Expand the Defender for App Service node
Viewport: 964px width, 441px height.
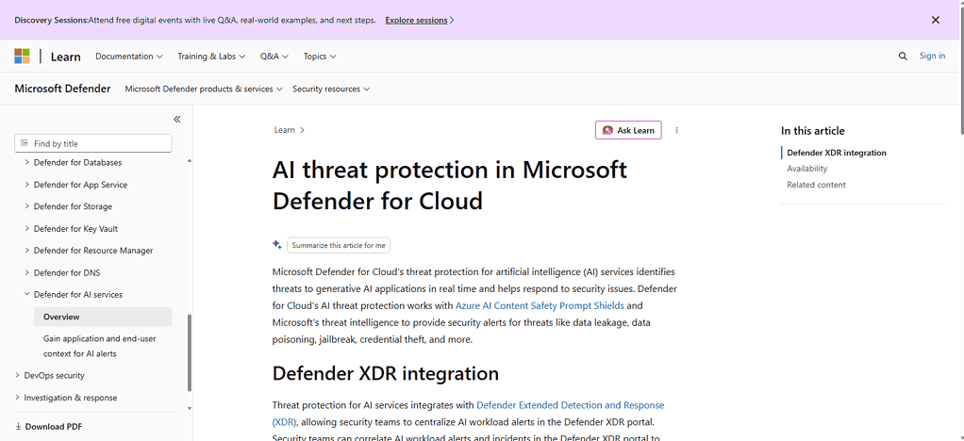point(27,185)
